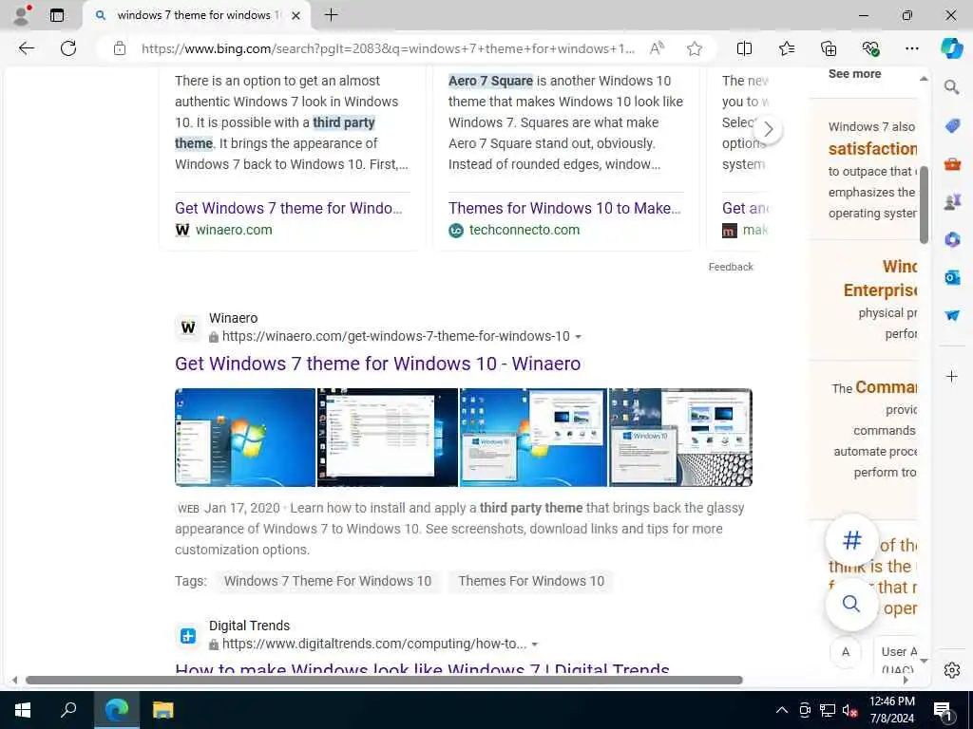973x729 pixels.
Task: Open File Explorer from taskbar
Action: pos(162,710)
